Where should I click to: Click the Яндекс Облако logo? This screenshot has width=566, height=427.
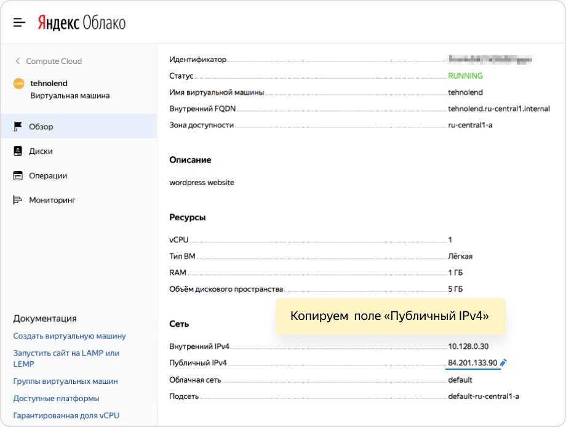pyautogui.click(x=81, y=23)
